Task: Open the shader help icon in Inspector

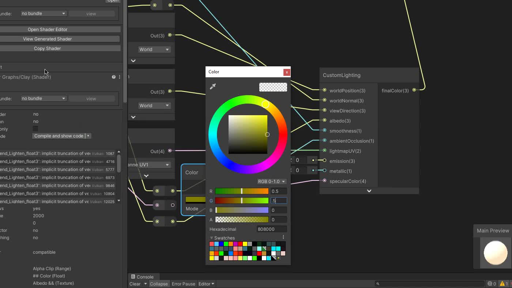Action: tap(114, 77)
